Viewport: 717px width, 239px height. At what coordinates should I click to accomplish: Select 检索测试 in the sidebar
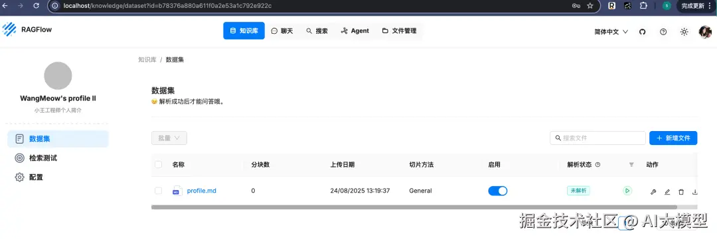click(x=58, y=158)
